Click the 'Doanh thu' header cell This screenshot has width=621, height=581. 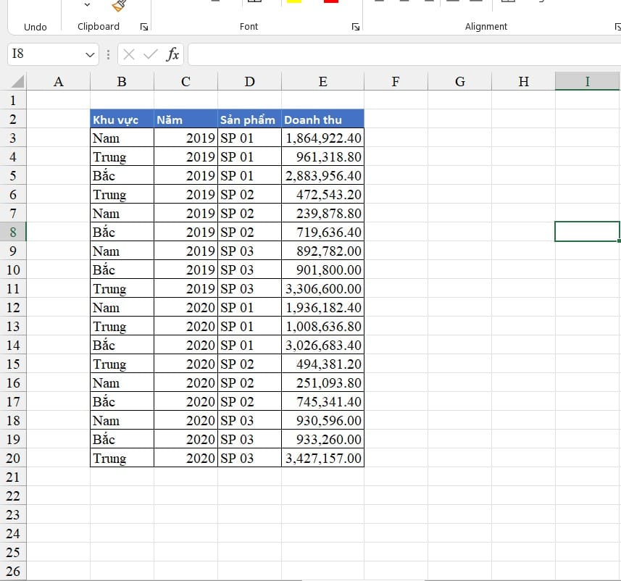[322, 120]
